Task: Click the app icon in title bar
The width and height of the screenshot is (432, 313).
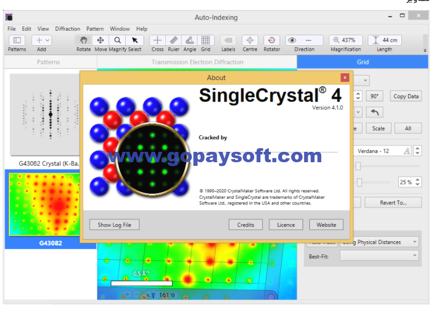Action: pos(9,17)
